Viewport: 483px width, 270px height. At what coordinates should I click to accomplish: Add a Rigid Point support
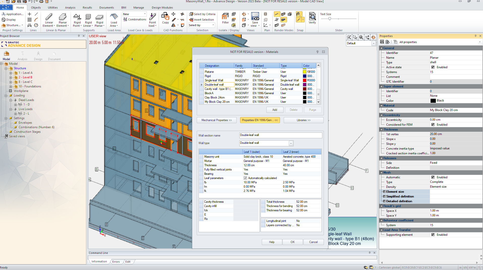pyautogui.click(x=77, y=20)
